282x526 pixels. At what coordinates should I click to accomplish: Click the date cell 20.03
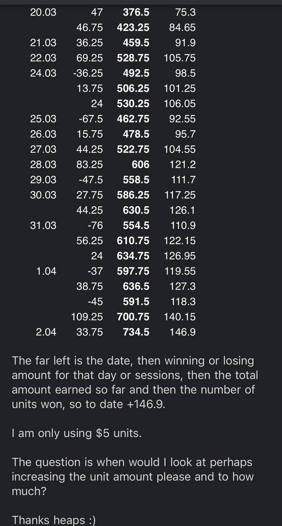[43, 13]
